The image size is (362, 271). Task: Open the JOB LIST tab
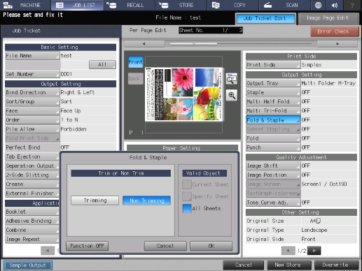pos(77,5)
